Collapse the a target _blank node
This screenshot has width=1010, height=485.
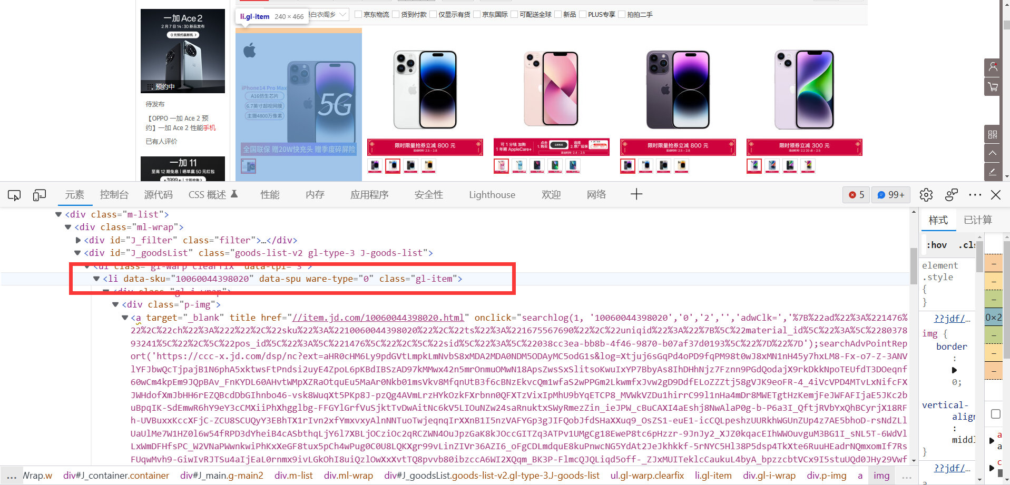pyautogui.click(x=125, y=318)
